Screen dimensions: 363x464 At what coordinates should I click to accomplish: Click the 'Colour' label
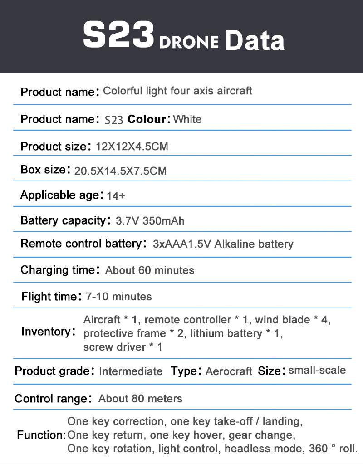point(147,119)
